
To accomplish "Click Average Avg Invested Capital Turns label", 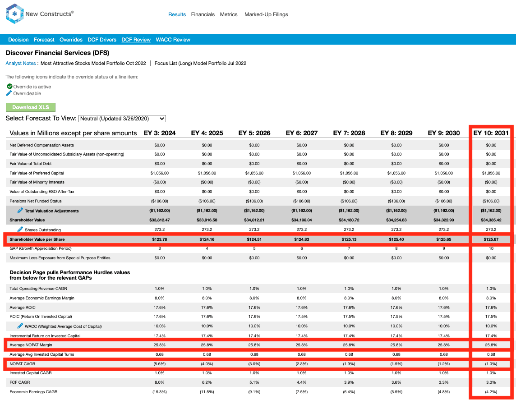I will (x=42, y=354).
